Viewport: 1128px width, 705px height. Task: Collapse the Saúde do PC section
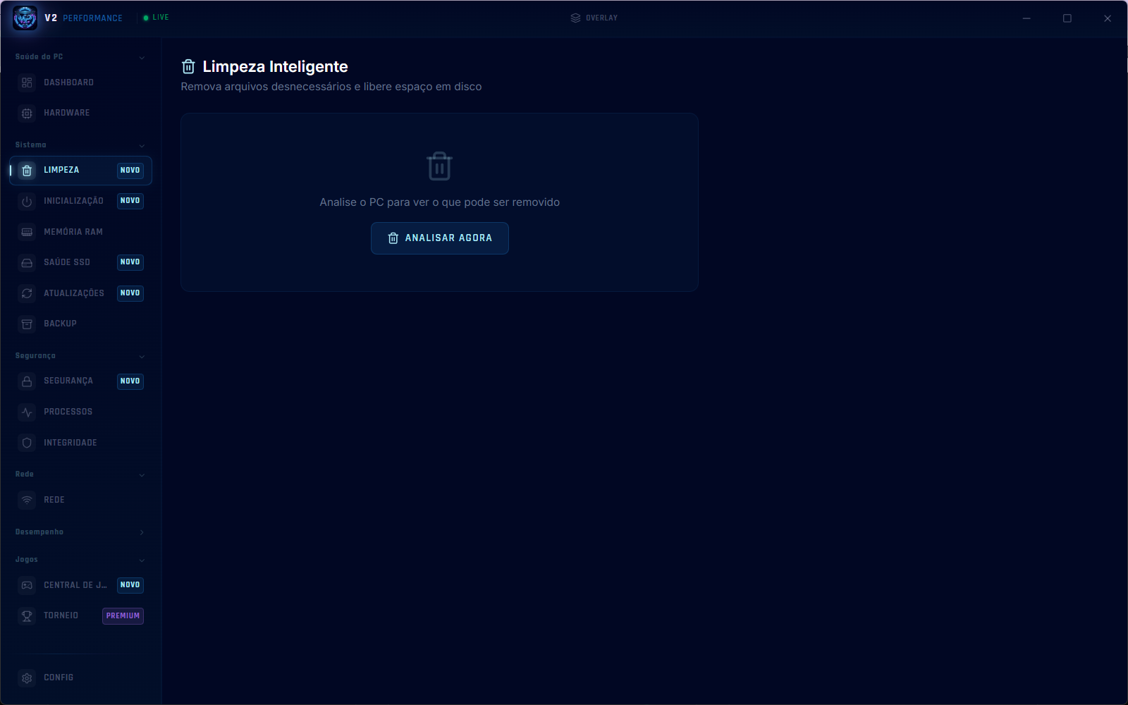pyautogui.click(x=142, y=57)
